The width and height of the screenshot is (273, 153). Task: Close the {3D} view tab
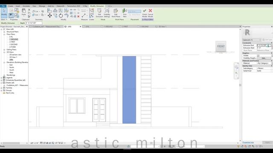81,26
